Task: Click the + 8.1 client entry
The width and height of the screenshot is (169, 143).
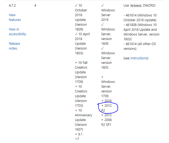Action: click(x=79, y=134)
